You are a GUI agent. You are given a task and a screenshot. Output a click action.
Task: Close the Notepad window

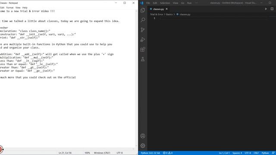pos(133,3)
